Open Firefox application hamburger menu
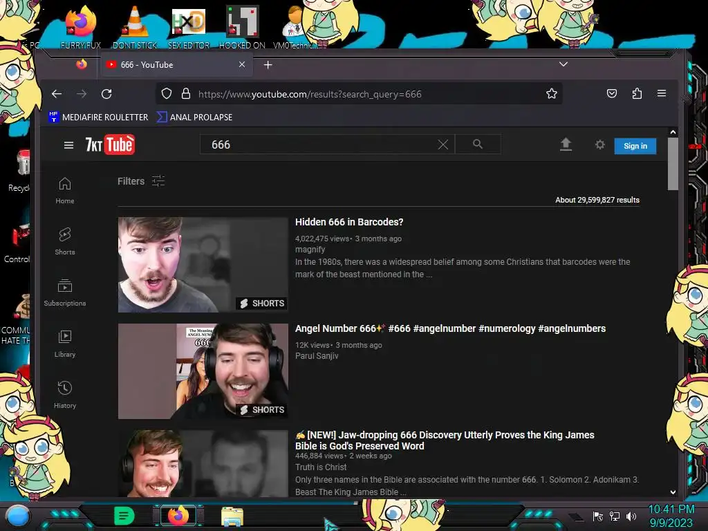The image size is (708, 531). point(662,93)
